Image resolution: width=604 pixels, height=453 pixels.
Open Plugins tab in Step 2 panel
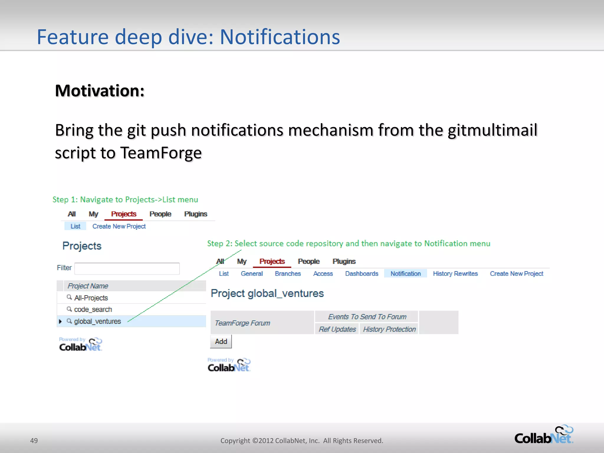pos(344,262)
